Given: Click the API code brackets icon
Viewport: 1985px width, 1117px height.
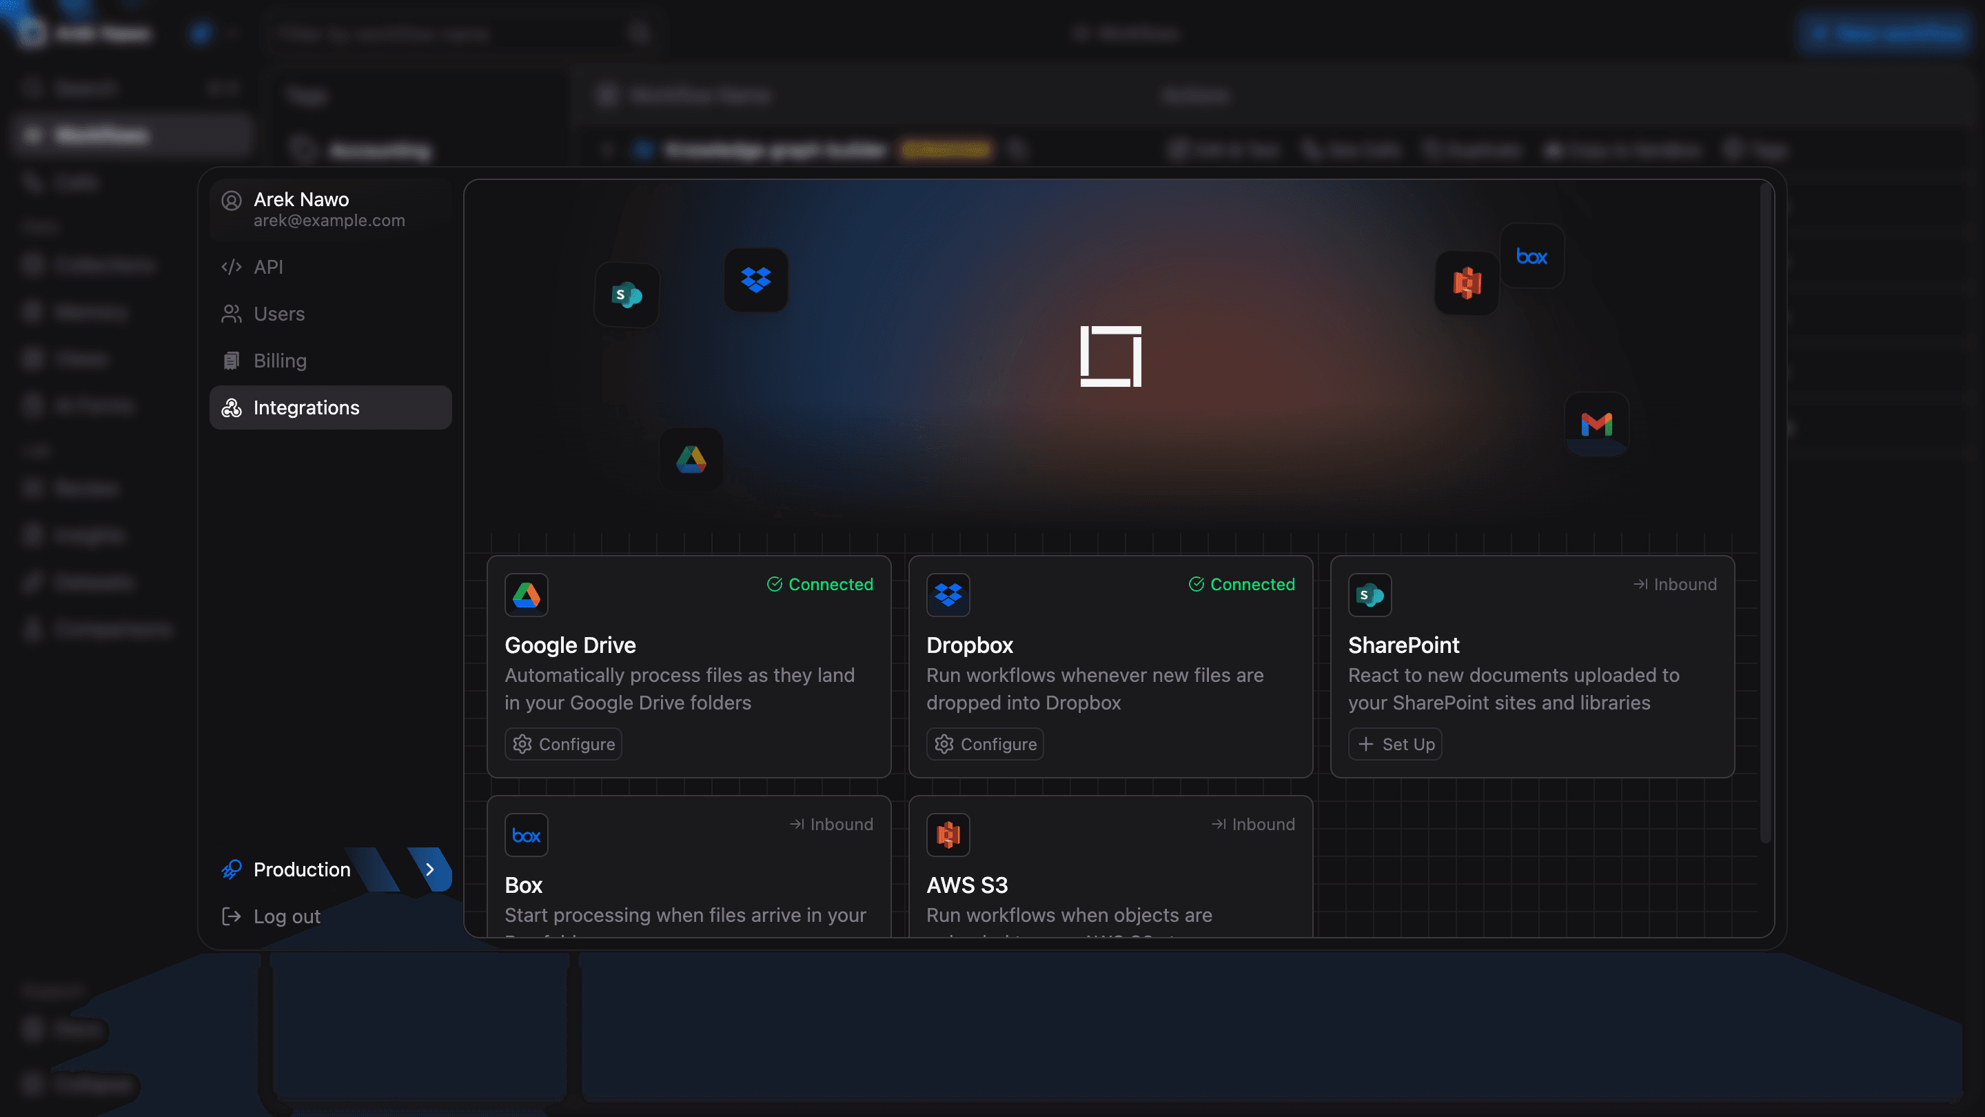Looking at the screenshot, I should click(231, 267).
